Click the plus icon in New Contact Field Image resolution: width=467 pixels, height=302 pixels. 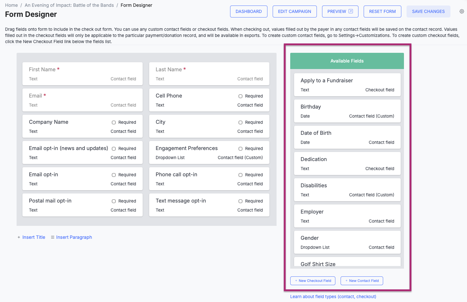pyautogui.click(x=346, y=281)
